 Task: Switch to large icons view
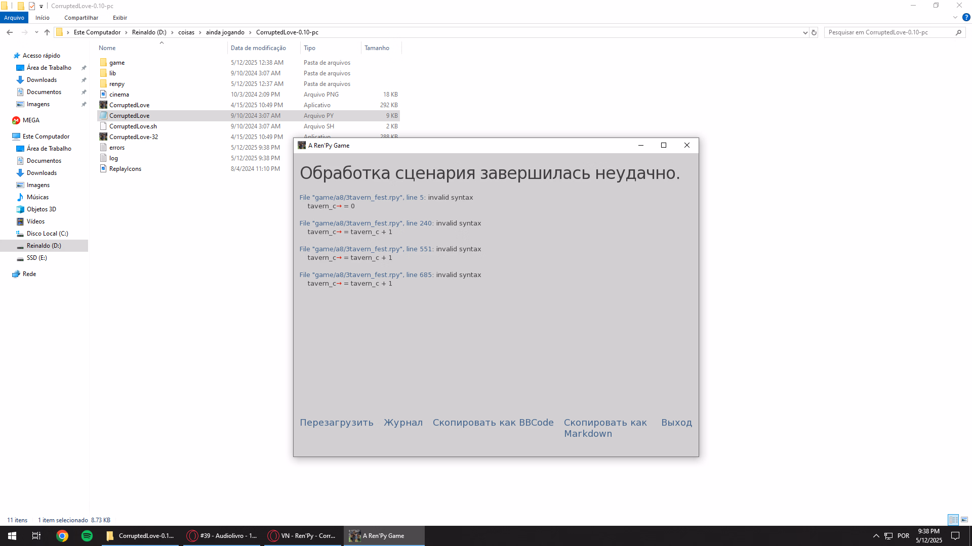point(964,520)
